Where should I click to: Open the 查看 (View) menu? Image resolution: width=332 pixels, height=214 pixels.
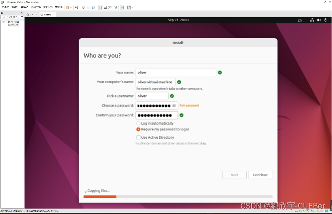pyautogui.click(x=25, y=7)
